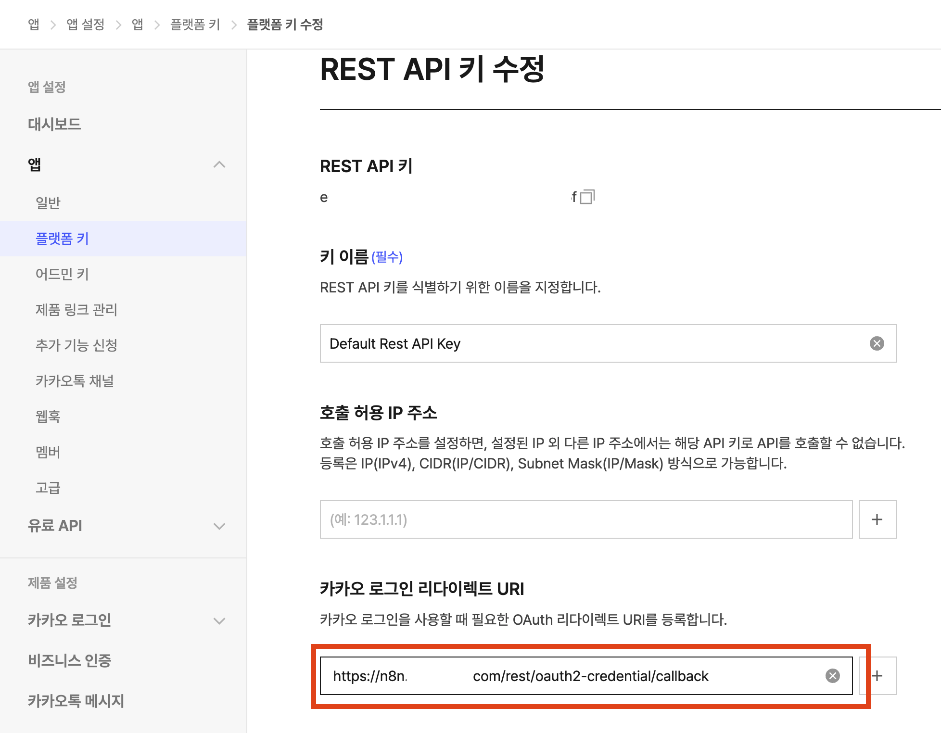Image resolution: width=941 pixels, height=733 pixels.
Task: Open 비즈니스 인증 in the sidebar
Action: [x=70, y=660]
